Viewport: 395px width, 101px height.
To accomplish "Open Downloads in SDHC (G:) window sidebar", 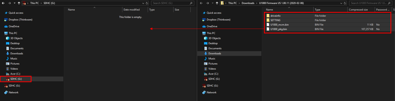I will coord(17,53).
